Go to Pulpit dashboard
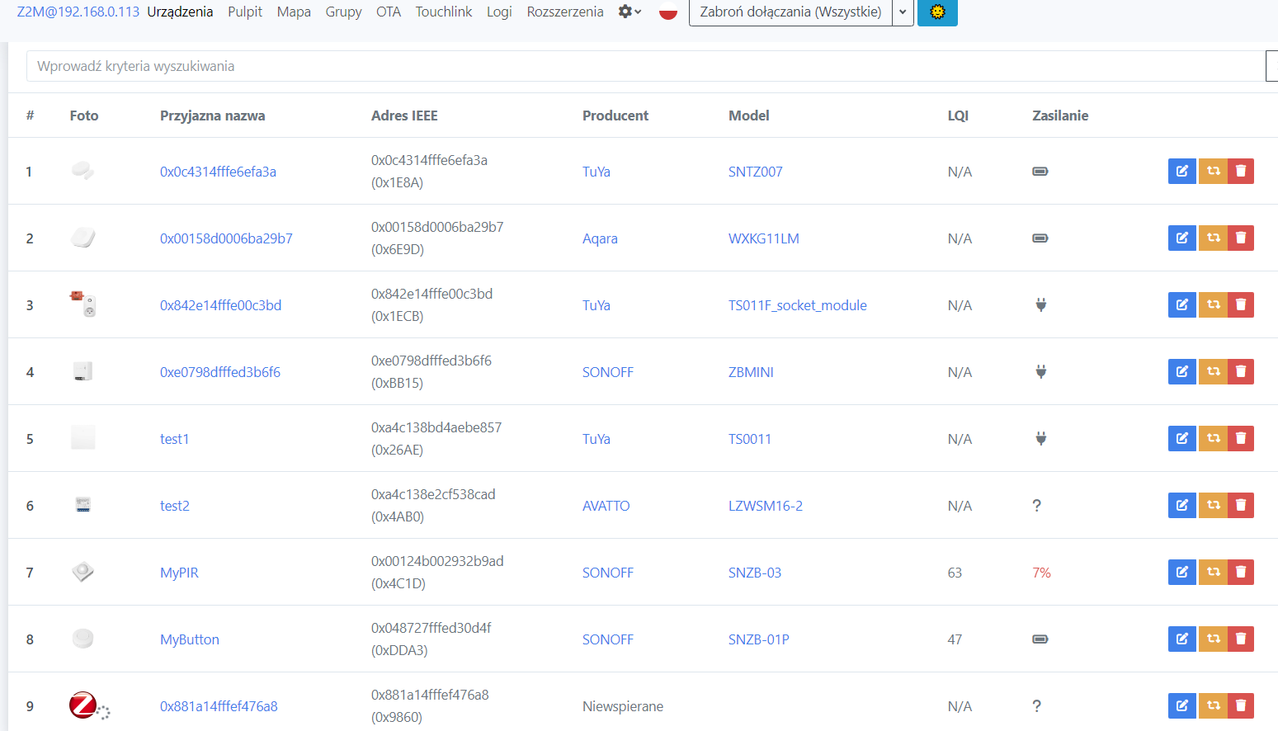 (245, 12)
